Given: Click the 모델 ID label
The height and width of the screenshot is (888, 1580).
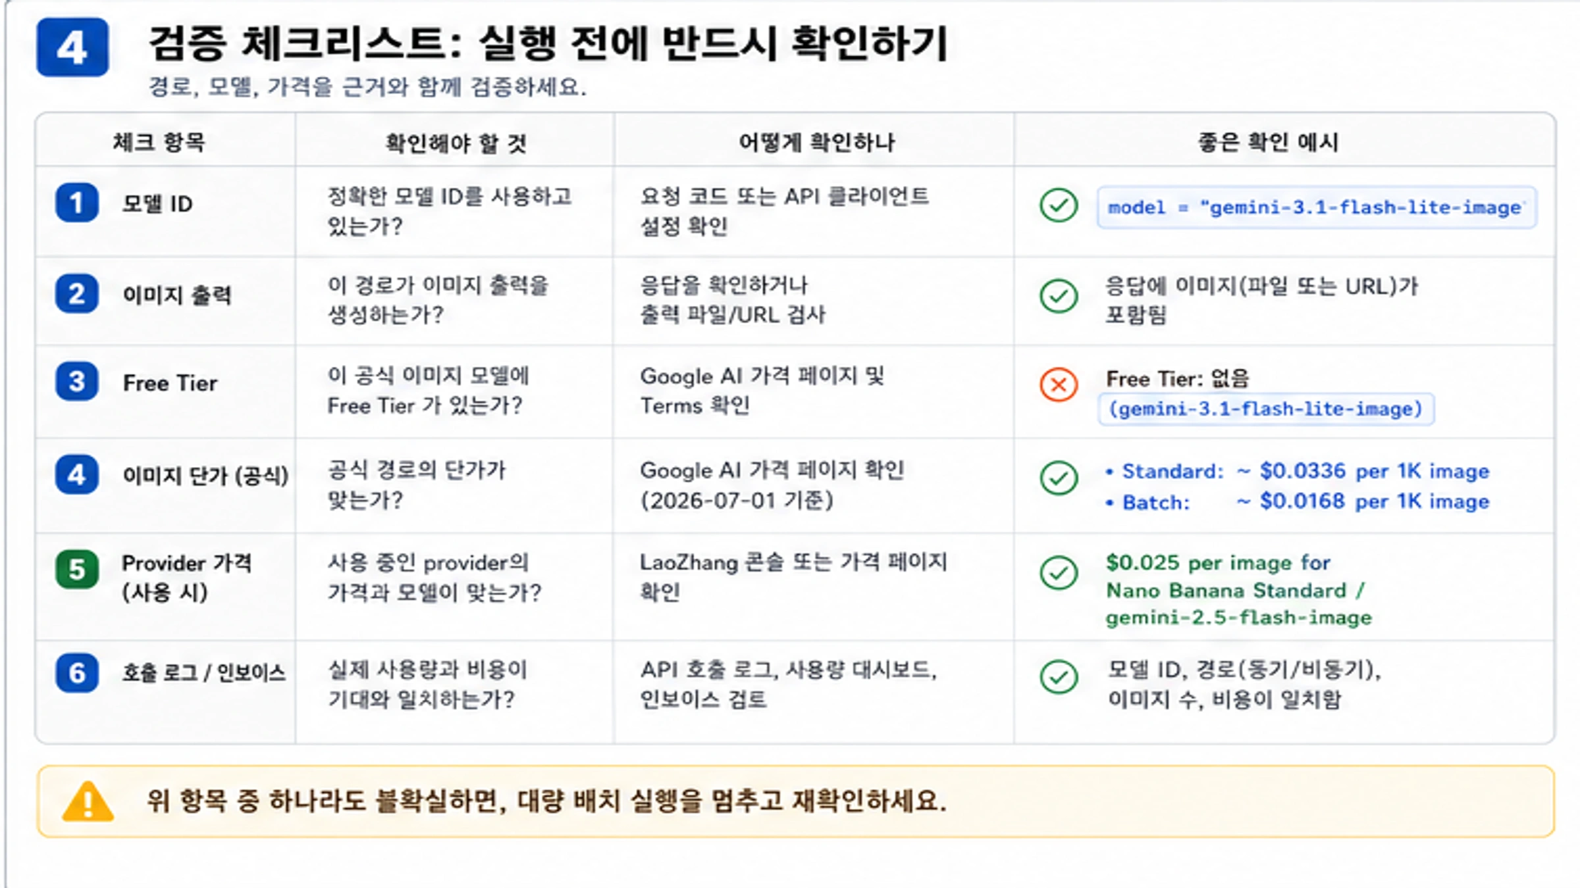Looking at the screenshot, I should (157, 204).
